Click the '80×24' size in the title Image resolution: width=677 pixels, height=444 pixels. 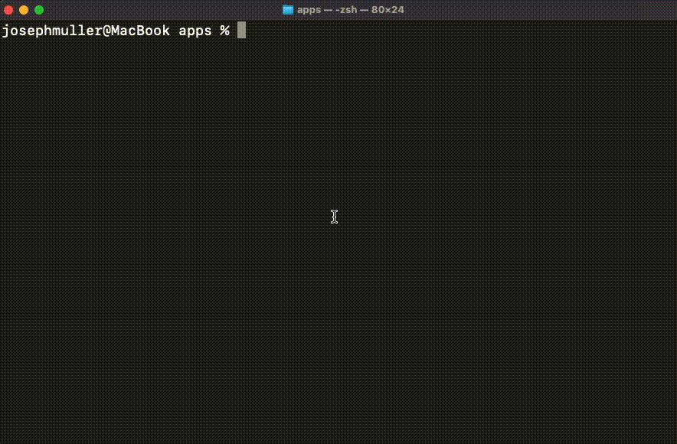(388, 10)
